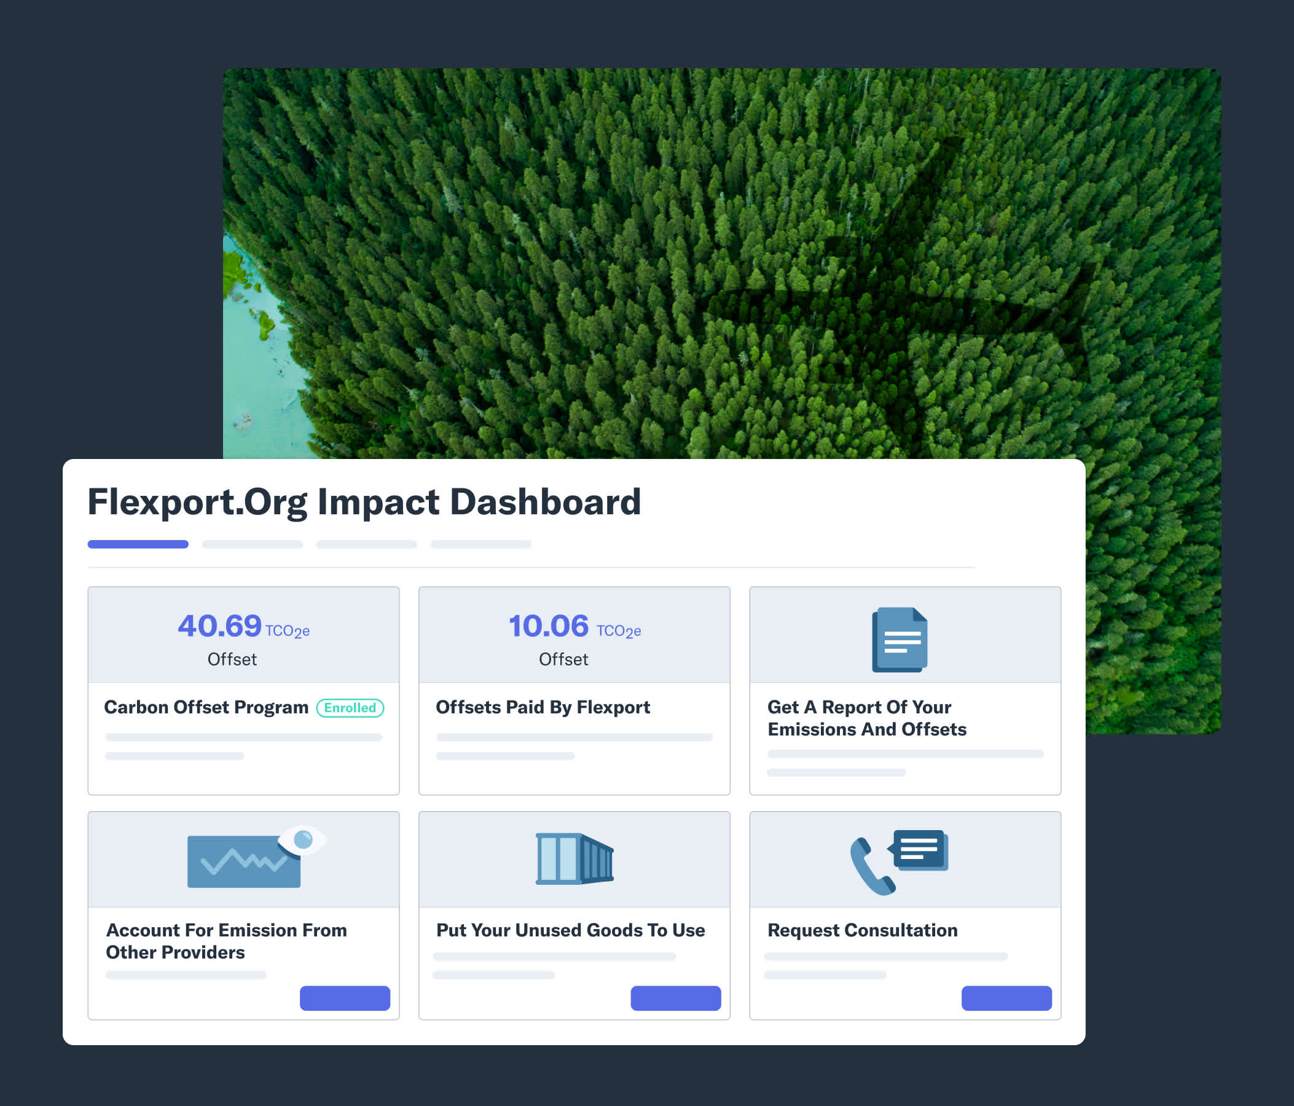This screenshot has height=1106, width=1294.
Task: Open Get A Report Of Your Emissions
Action: (x=866, y=718)
